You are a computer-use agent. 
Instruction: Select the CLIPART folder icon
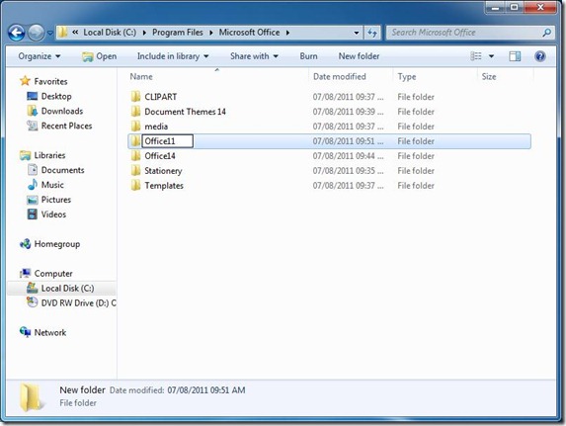[x=135, y=97]
